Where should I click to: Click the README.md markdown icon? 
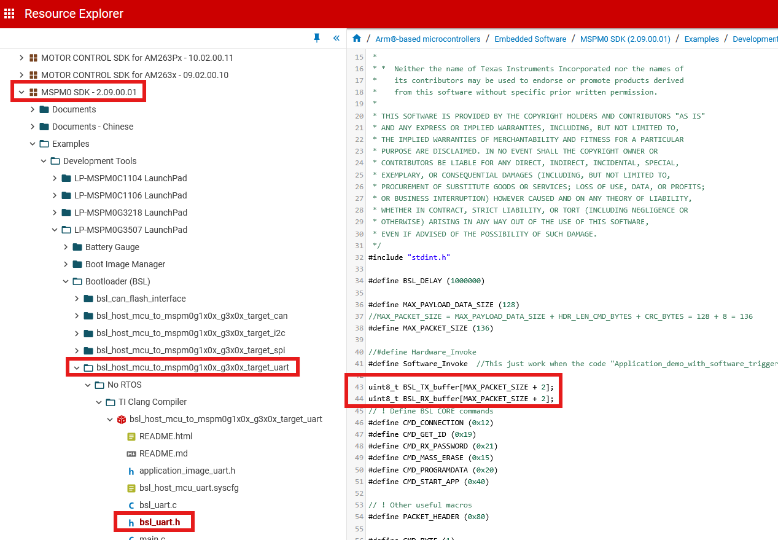tap(131, 453)
